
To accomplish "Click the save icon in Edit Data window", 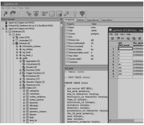I will point(113,38).
